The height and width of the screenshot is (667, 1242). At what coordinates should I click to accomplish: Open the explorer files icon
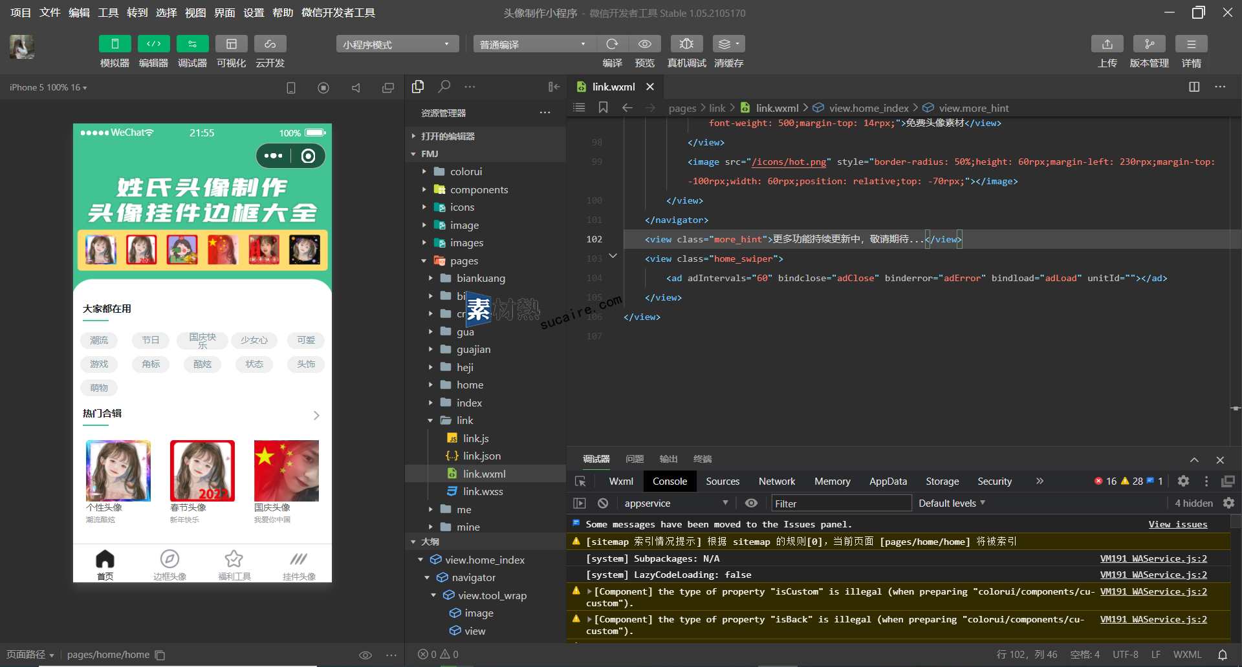[x=418, y=87]
